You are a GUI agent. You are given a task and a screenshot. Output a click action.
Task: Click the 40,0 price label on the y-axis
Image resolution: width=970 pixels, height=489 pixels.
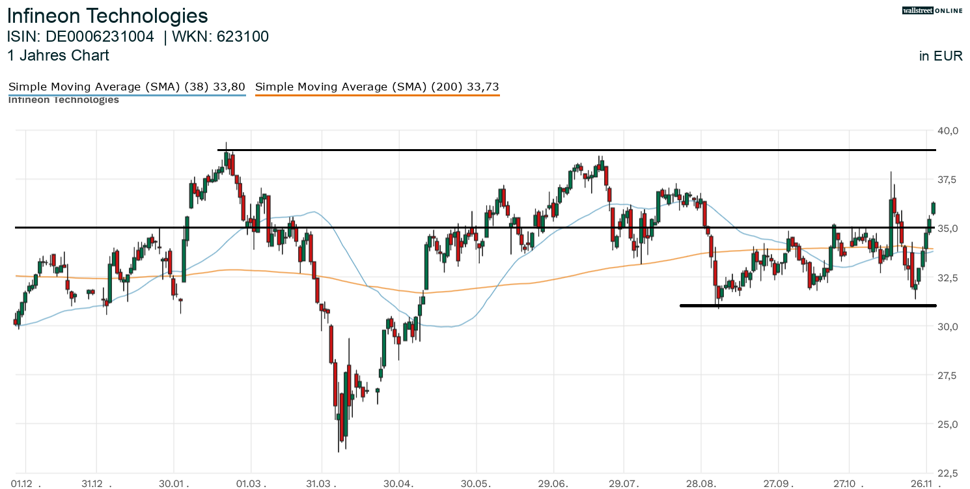pos(948,131)
